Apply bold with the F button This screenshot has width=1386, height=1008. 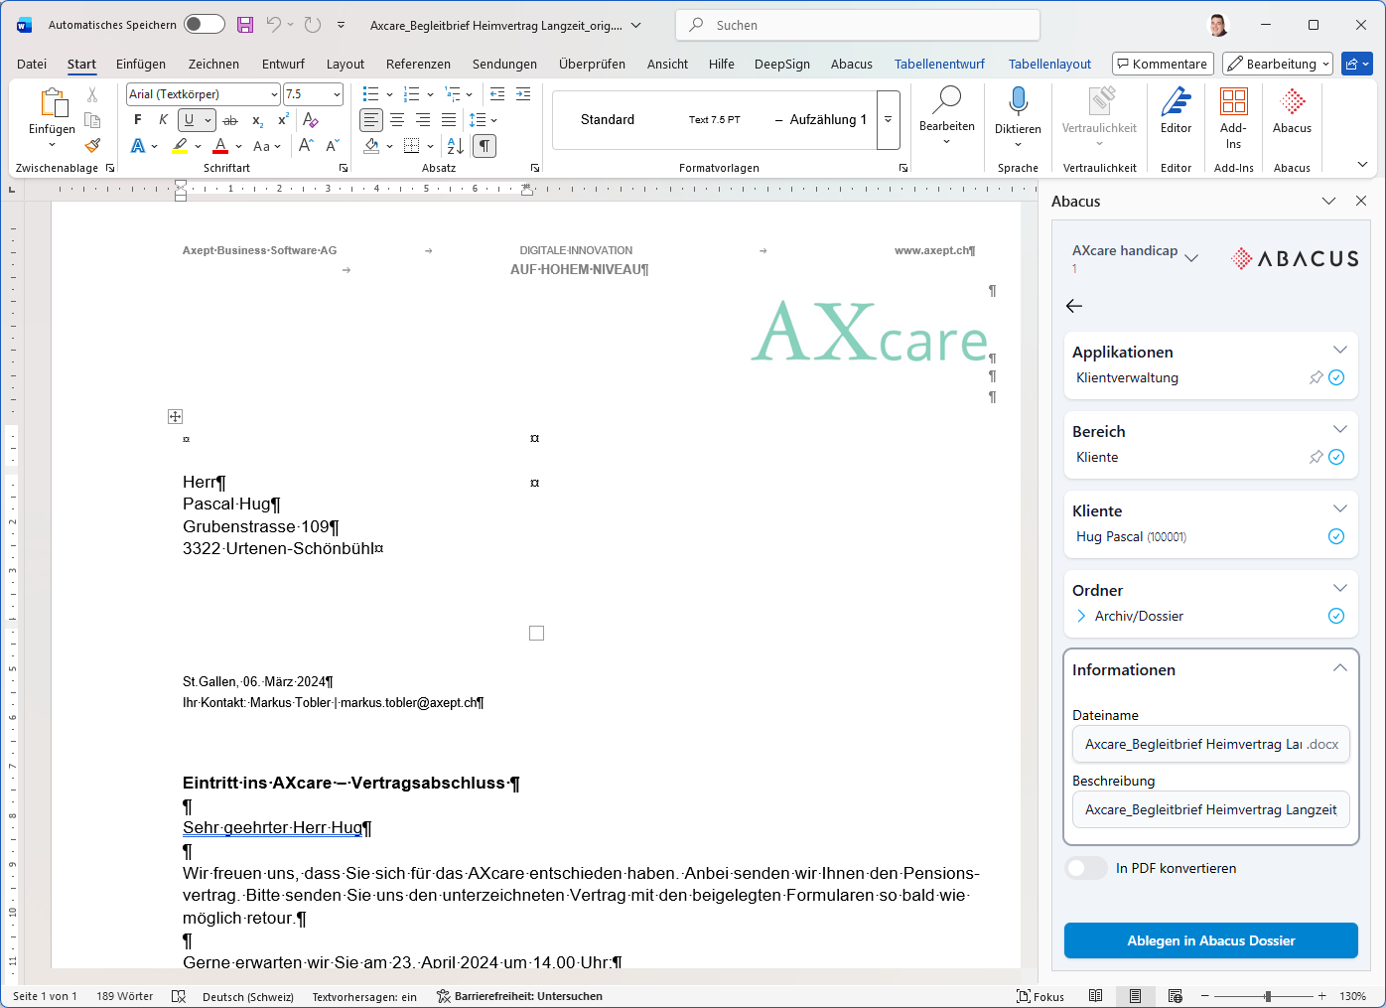[138, 120]
